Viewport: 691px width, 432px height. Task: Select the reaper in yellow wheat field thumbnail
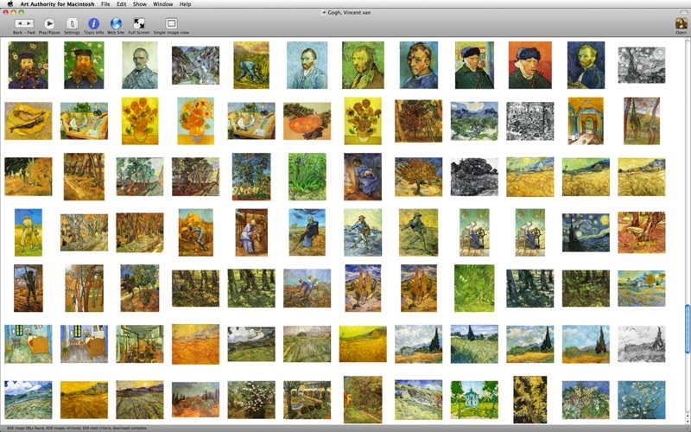(29, 232)
